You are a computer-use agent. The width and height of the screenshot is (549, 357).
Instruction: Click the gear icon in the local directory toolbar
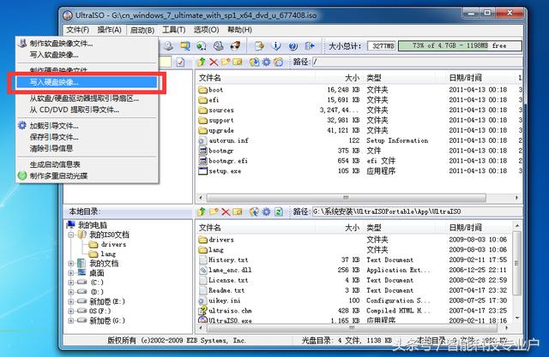266,211
